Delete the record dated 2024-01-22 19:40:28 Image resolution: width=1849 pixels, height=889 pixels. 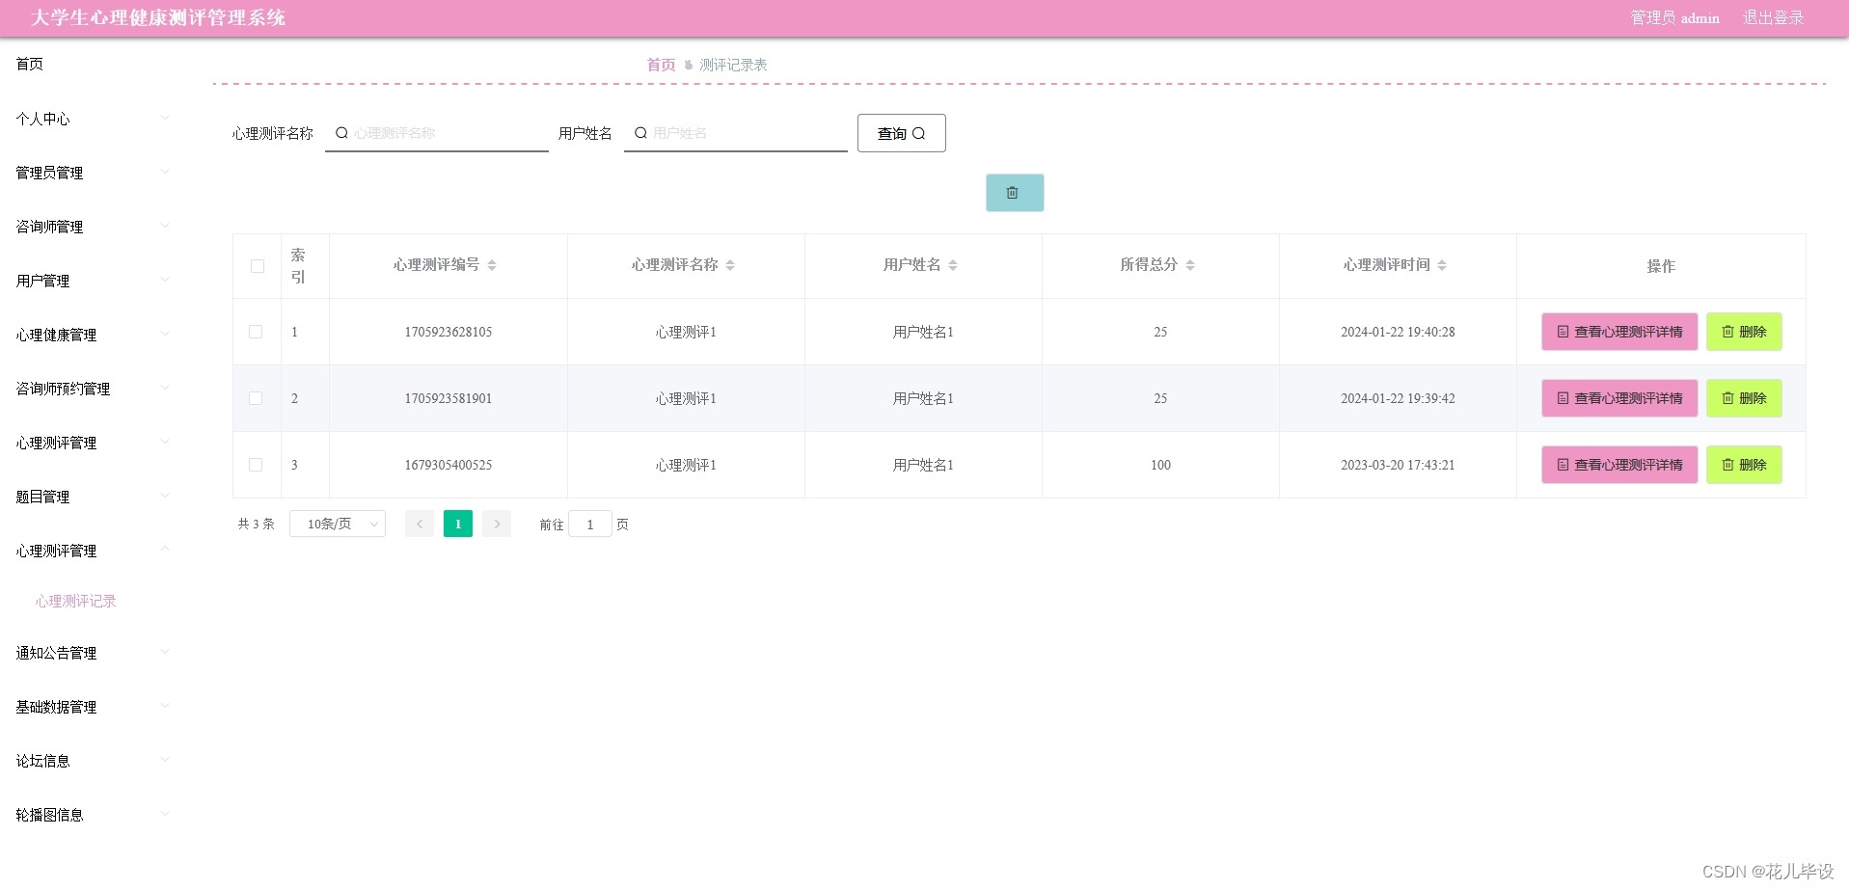pyautogui.click(x=1744, y=332)
